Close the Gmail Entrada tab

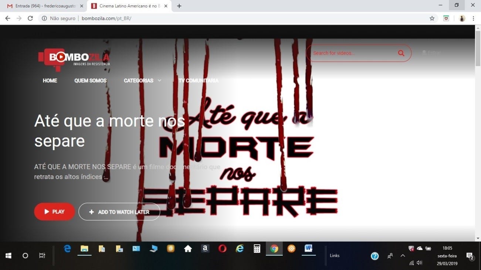pos(82,6)
